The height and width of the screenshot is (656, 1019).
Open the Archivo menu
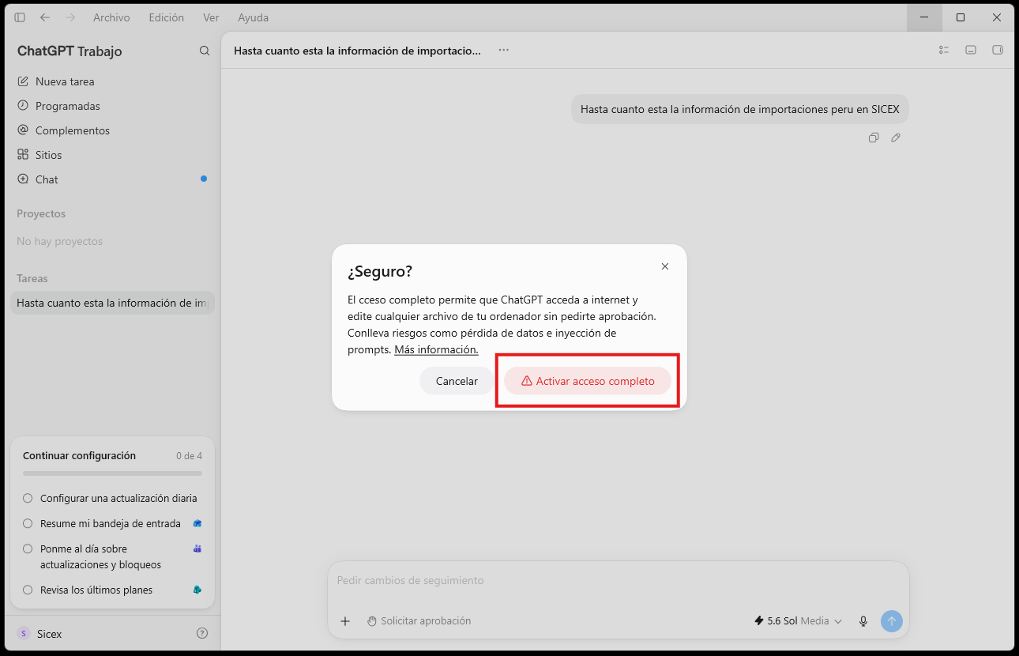pos(111,17)
